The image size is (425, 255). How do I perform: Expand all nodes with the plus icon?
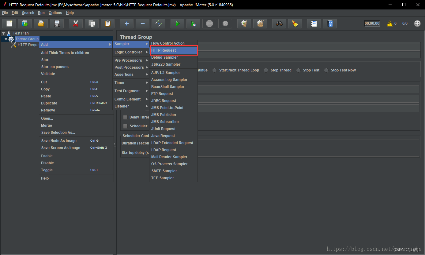pyautogui.click(x=126, y=24)
